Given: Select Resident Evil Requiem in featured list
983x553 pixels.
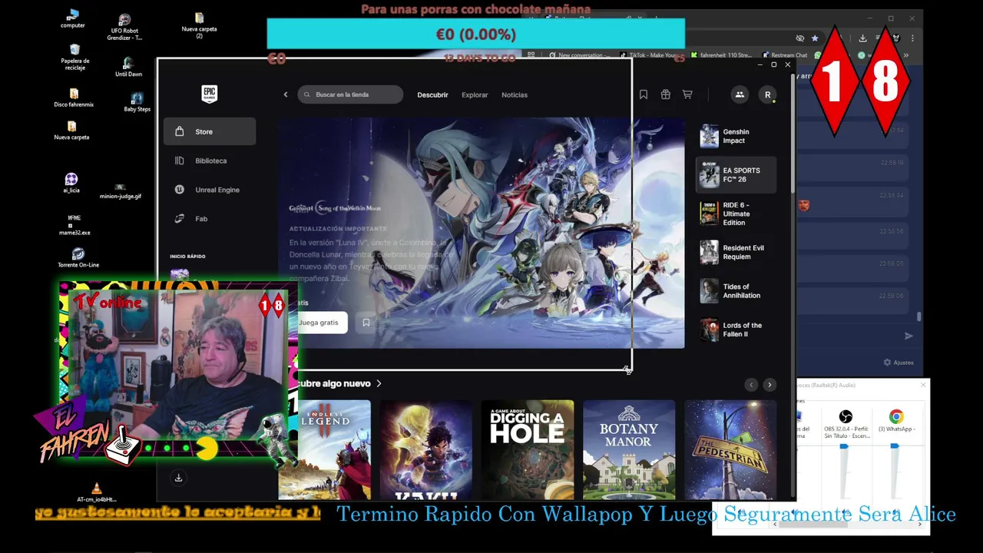Looking at the screenshot, I should 736,252.
